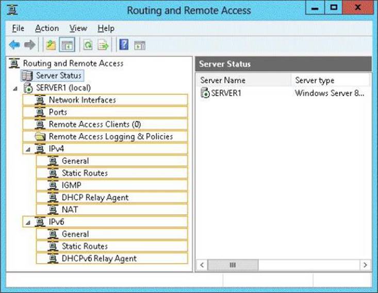Click 'Windows Server 8...' server type cell
This screenshot has height=293, width=378.
click(x=330, y=93)
